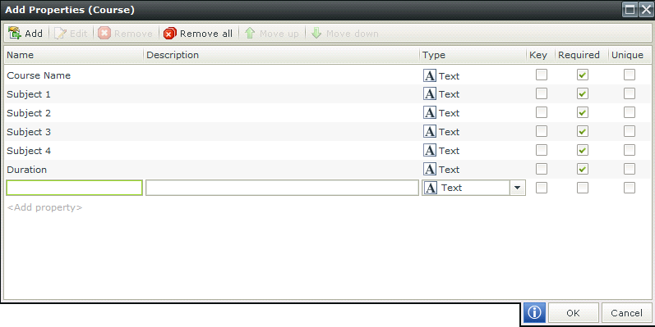Select the Subject 2 row
The width and height of the screenshot is (655, 327).
(x=328, y=113)
